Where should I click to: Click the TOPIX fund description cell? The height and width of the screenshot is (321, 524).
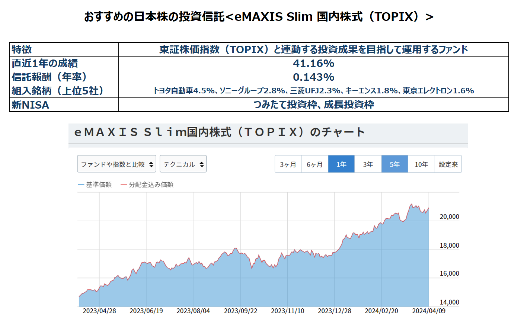(313, 49)
